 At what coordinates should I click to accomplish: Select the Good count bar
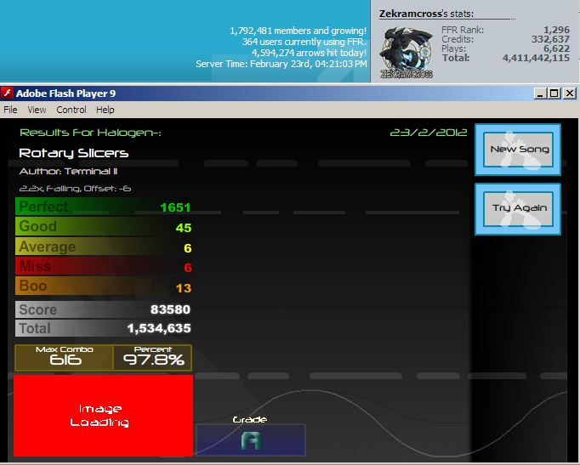click(104, 227)
